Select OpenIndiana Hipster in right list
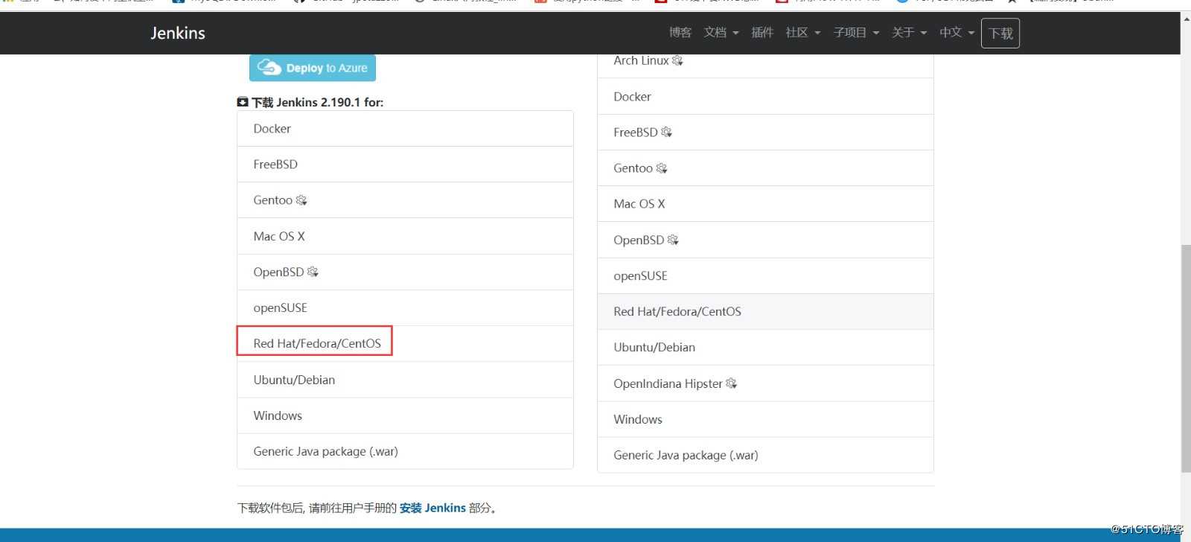 click(x=765, y=383)
